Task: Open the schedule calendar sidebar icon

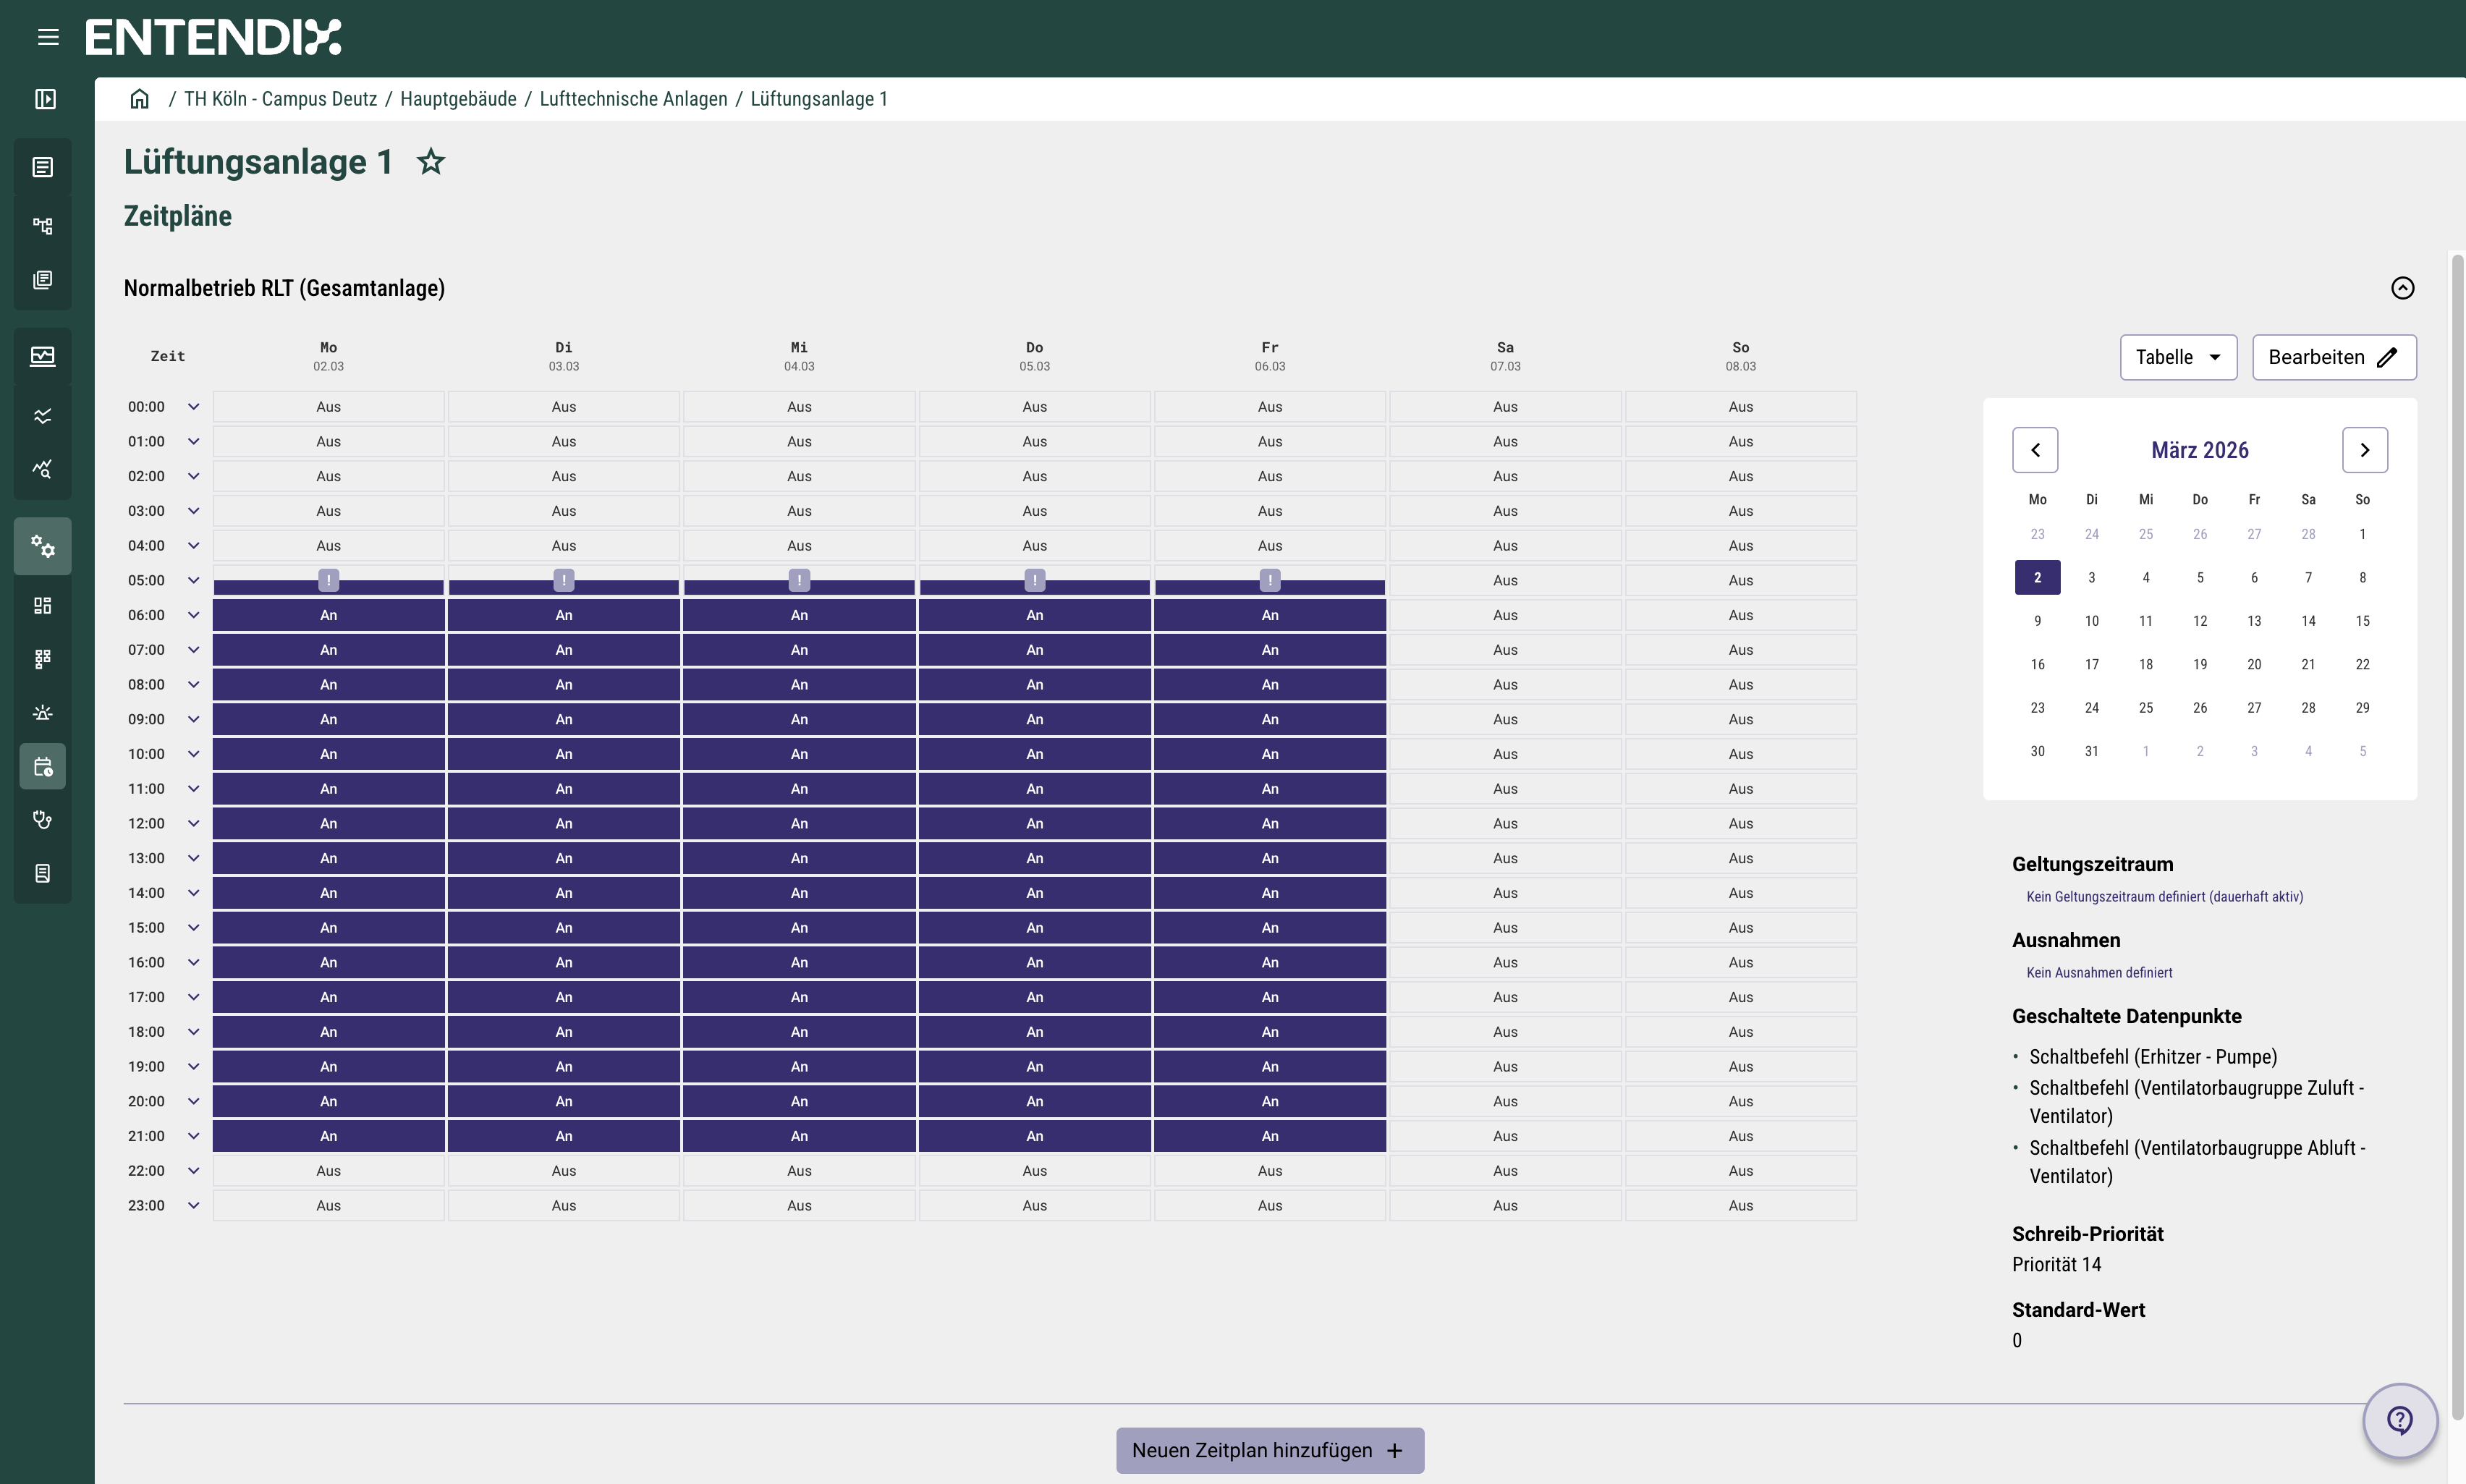Action: click(43, 767)
